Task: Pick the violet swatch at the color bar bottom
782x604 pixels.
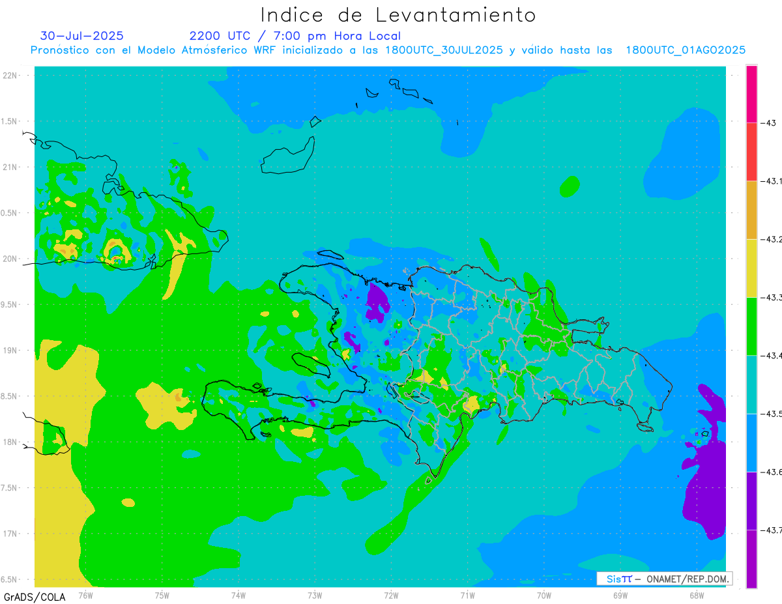Action: pos(751,558)
